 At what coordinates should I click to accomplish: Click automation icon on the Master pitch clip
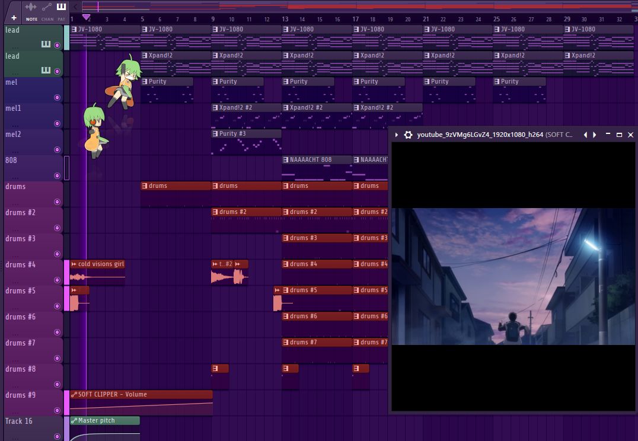point(74,420)
